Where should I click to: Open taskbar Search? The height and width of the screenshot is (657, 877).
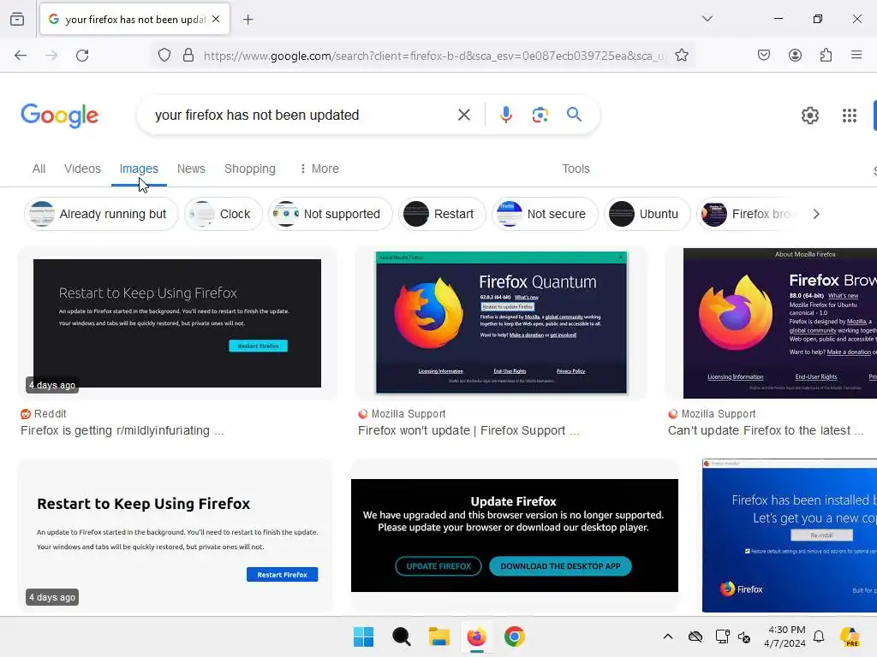pyautogui.click(x=401, y=636)
